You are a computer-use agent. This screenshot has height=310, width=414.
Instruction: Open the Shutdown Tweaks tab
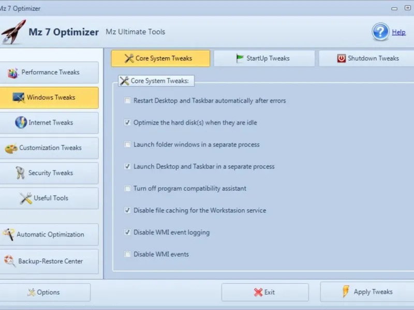click(366, 58)
